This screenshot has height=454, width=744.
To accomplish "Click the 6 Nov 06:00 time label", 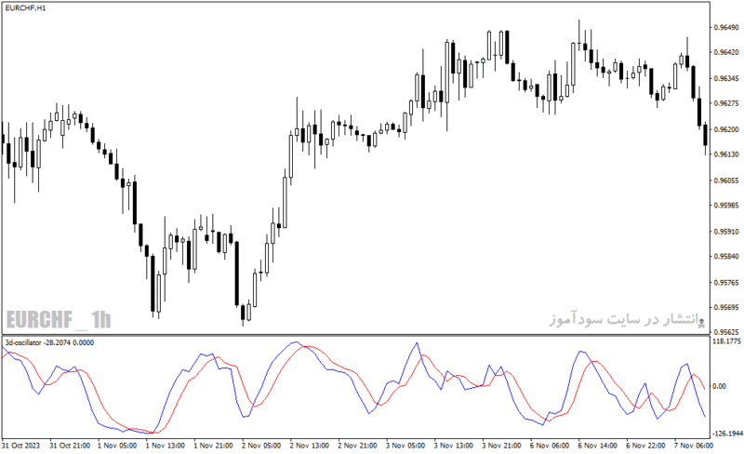I will 550,446.
